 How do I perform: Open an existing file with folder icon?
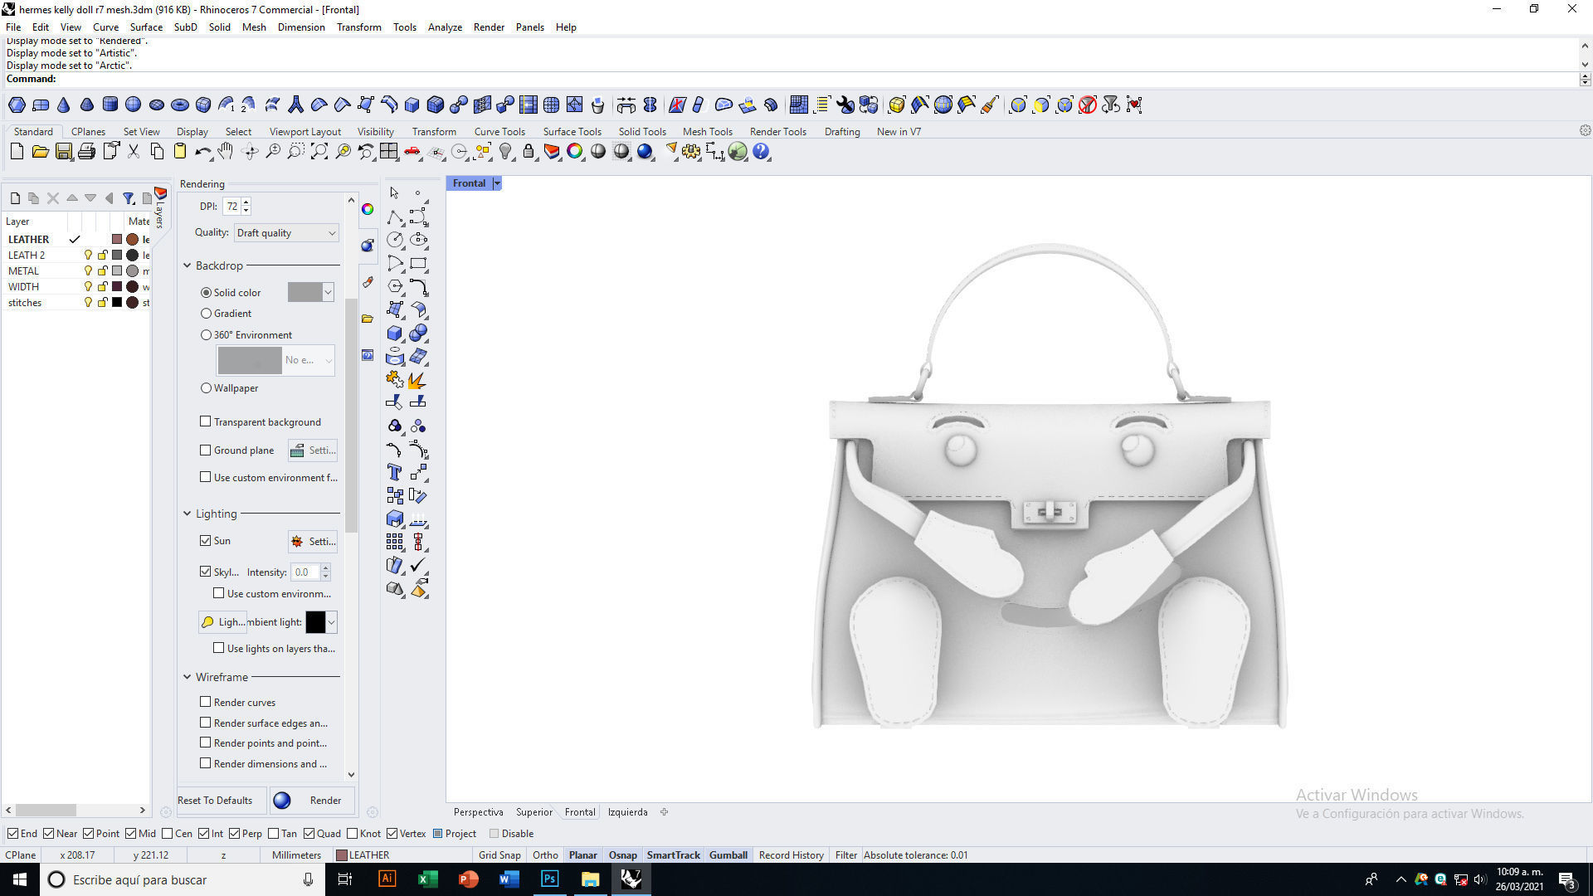(x=40, y=152)
